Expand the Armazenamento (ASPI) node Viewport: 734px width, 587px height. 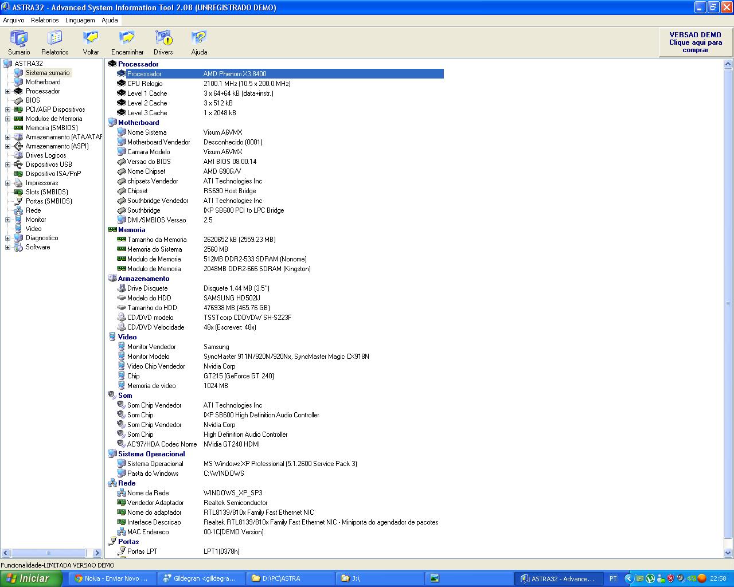[x=8, y=146]
